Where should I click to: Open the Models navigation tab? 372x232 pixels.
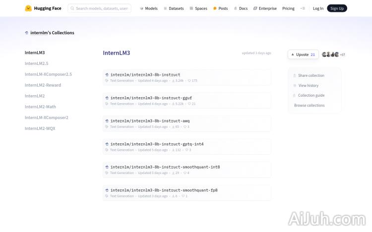point(148,8)
